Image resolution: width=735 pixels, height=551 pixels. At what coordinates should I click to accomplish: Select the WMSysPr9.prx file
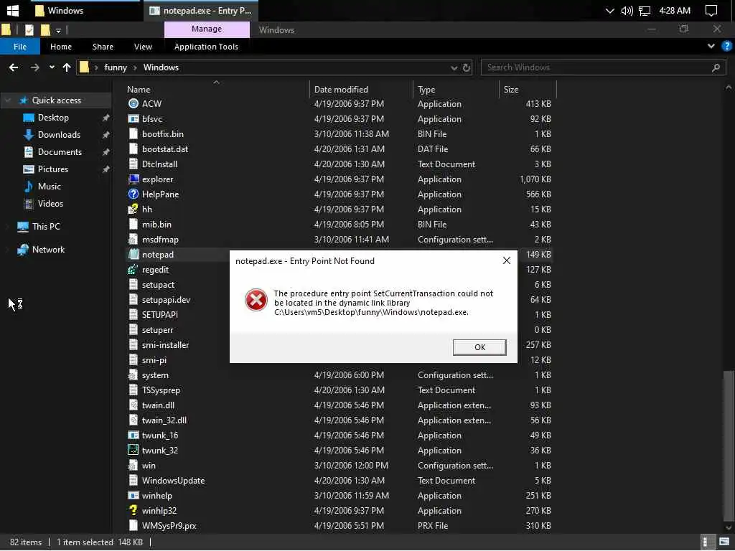[x=169, y=526]
